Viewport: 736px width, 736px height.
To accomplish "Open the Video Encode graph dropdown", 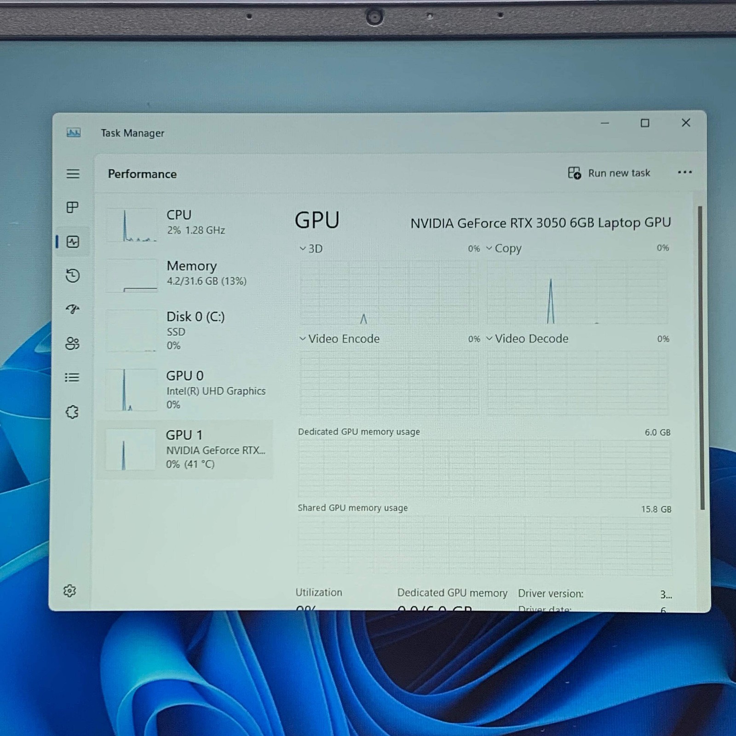I will 339,339.
